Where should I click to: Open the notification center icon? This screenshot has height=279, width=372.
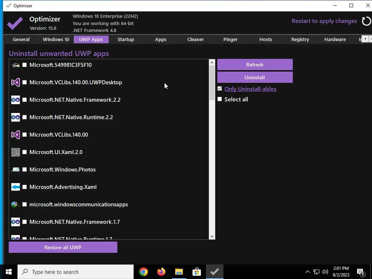coord(361,272)
